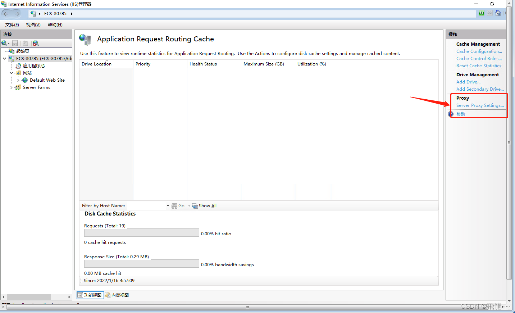Open Server Proxy Settings link

[x=480, y=105]
